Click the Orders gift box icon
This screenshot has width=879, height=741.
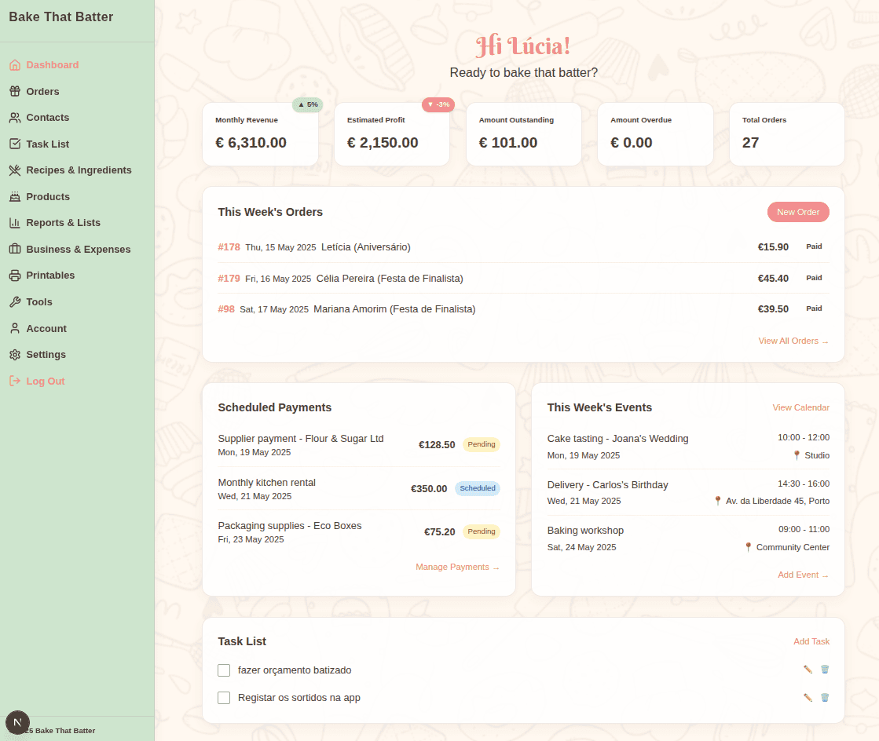pos(15,92)
